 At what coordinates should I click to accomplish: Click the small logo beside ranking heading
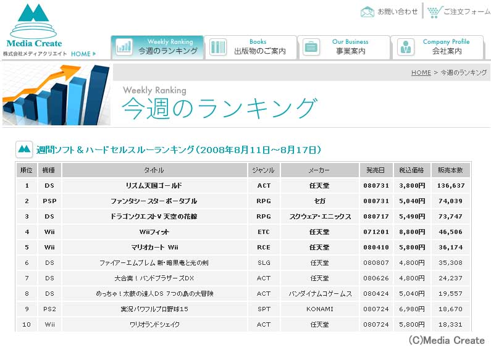(x=24, y=149)
